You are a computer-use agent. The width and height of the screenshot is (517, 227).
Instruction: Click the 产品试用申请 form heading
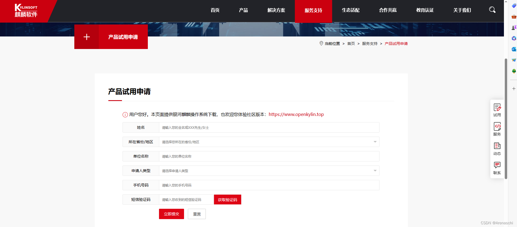click(x=129, y=91)
